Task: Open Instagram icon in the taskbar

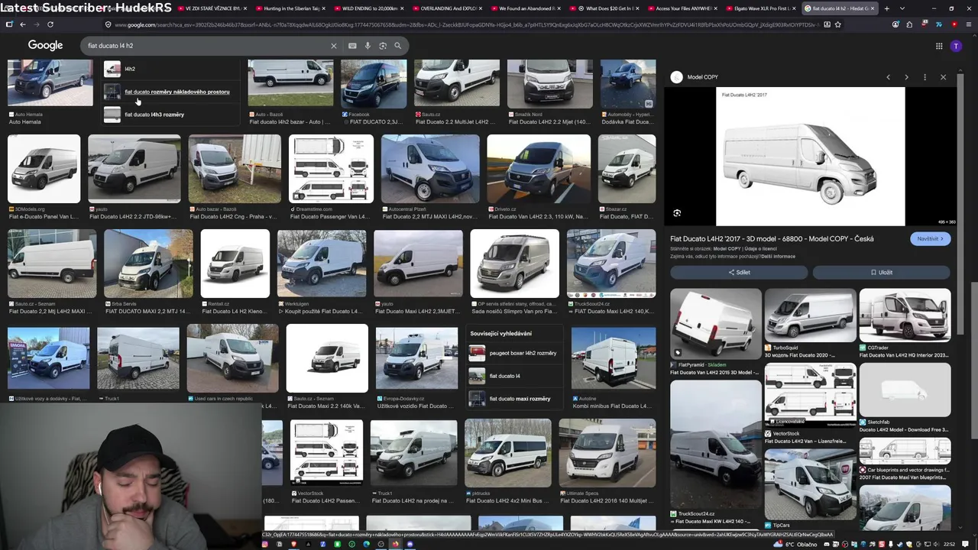Action: [x=265, y=544]
